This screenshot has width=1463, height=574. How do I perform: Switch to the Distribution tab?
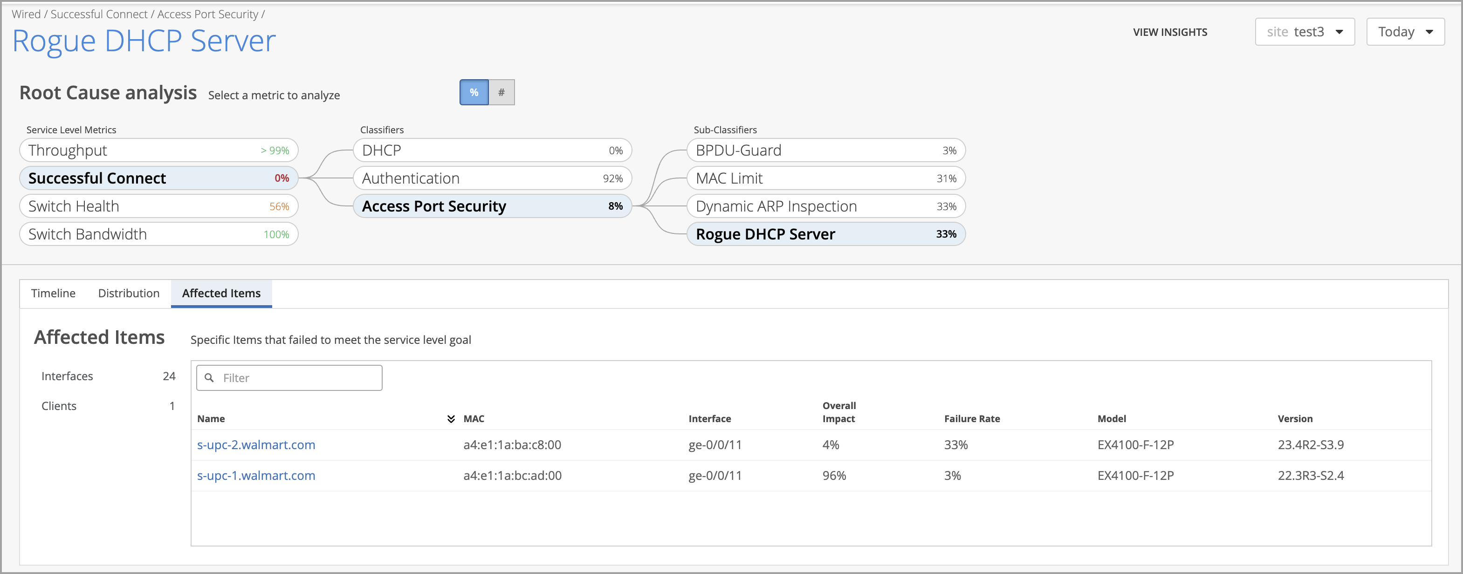pyautogui.click(x=129, y=293)
